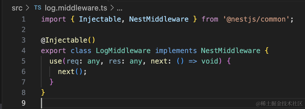Click the TS file type icon in breadcrumb
Viewport: 305px width, 109px height.
pos(38,8)
